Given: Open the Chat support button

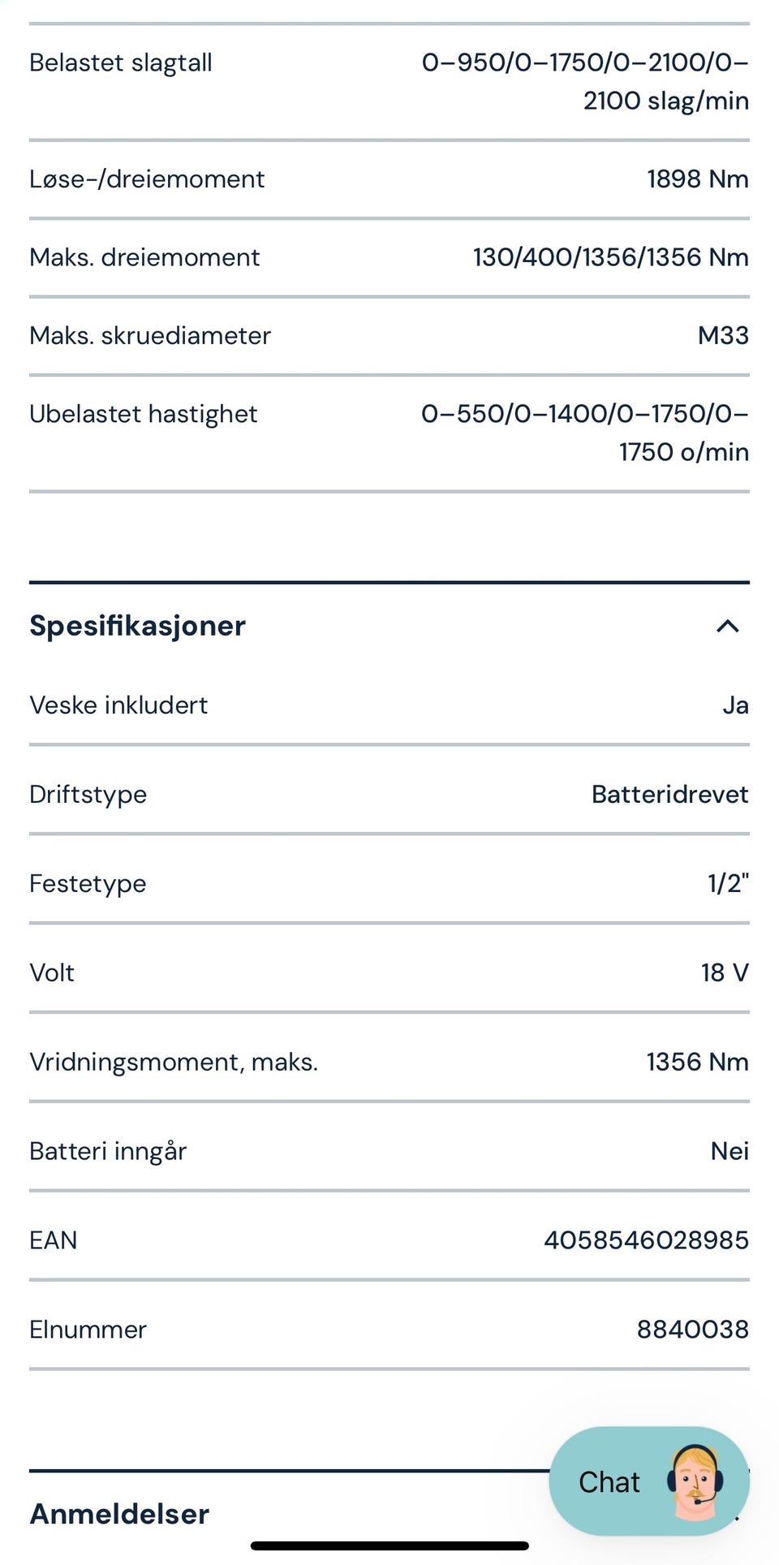Looking at the screenshot, I should point(610,1482).
